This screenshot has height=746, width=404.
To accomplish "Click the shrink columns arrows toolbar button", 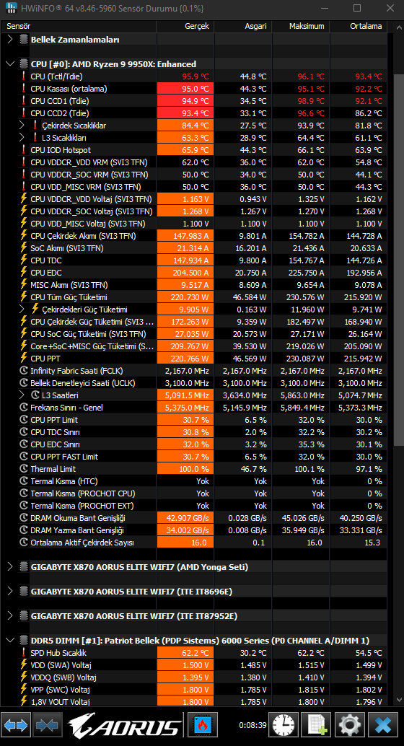I will (x=47, y=724).
